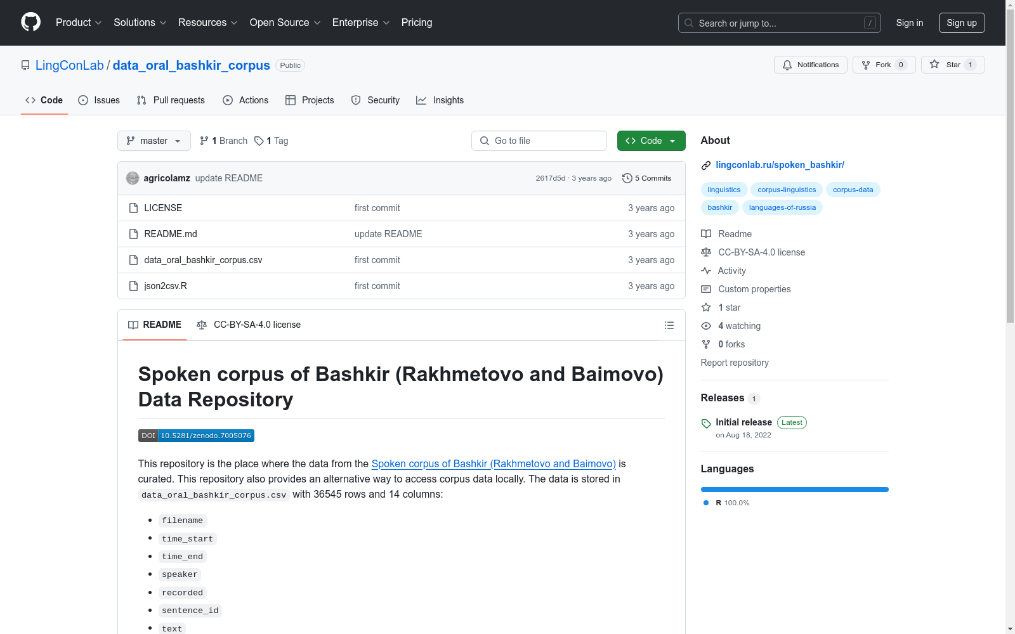
Task: Open the json2csv.R file name
Action: [166, 286]
